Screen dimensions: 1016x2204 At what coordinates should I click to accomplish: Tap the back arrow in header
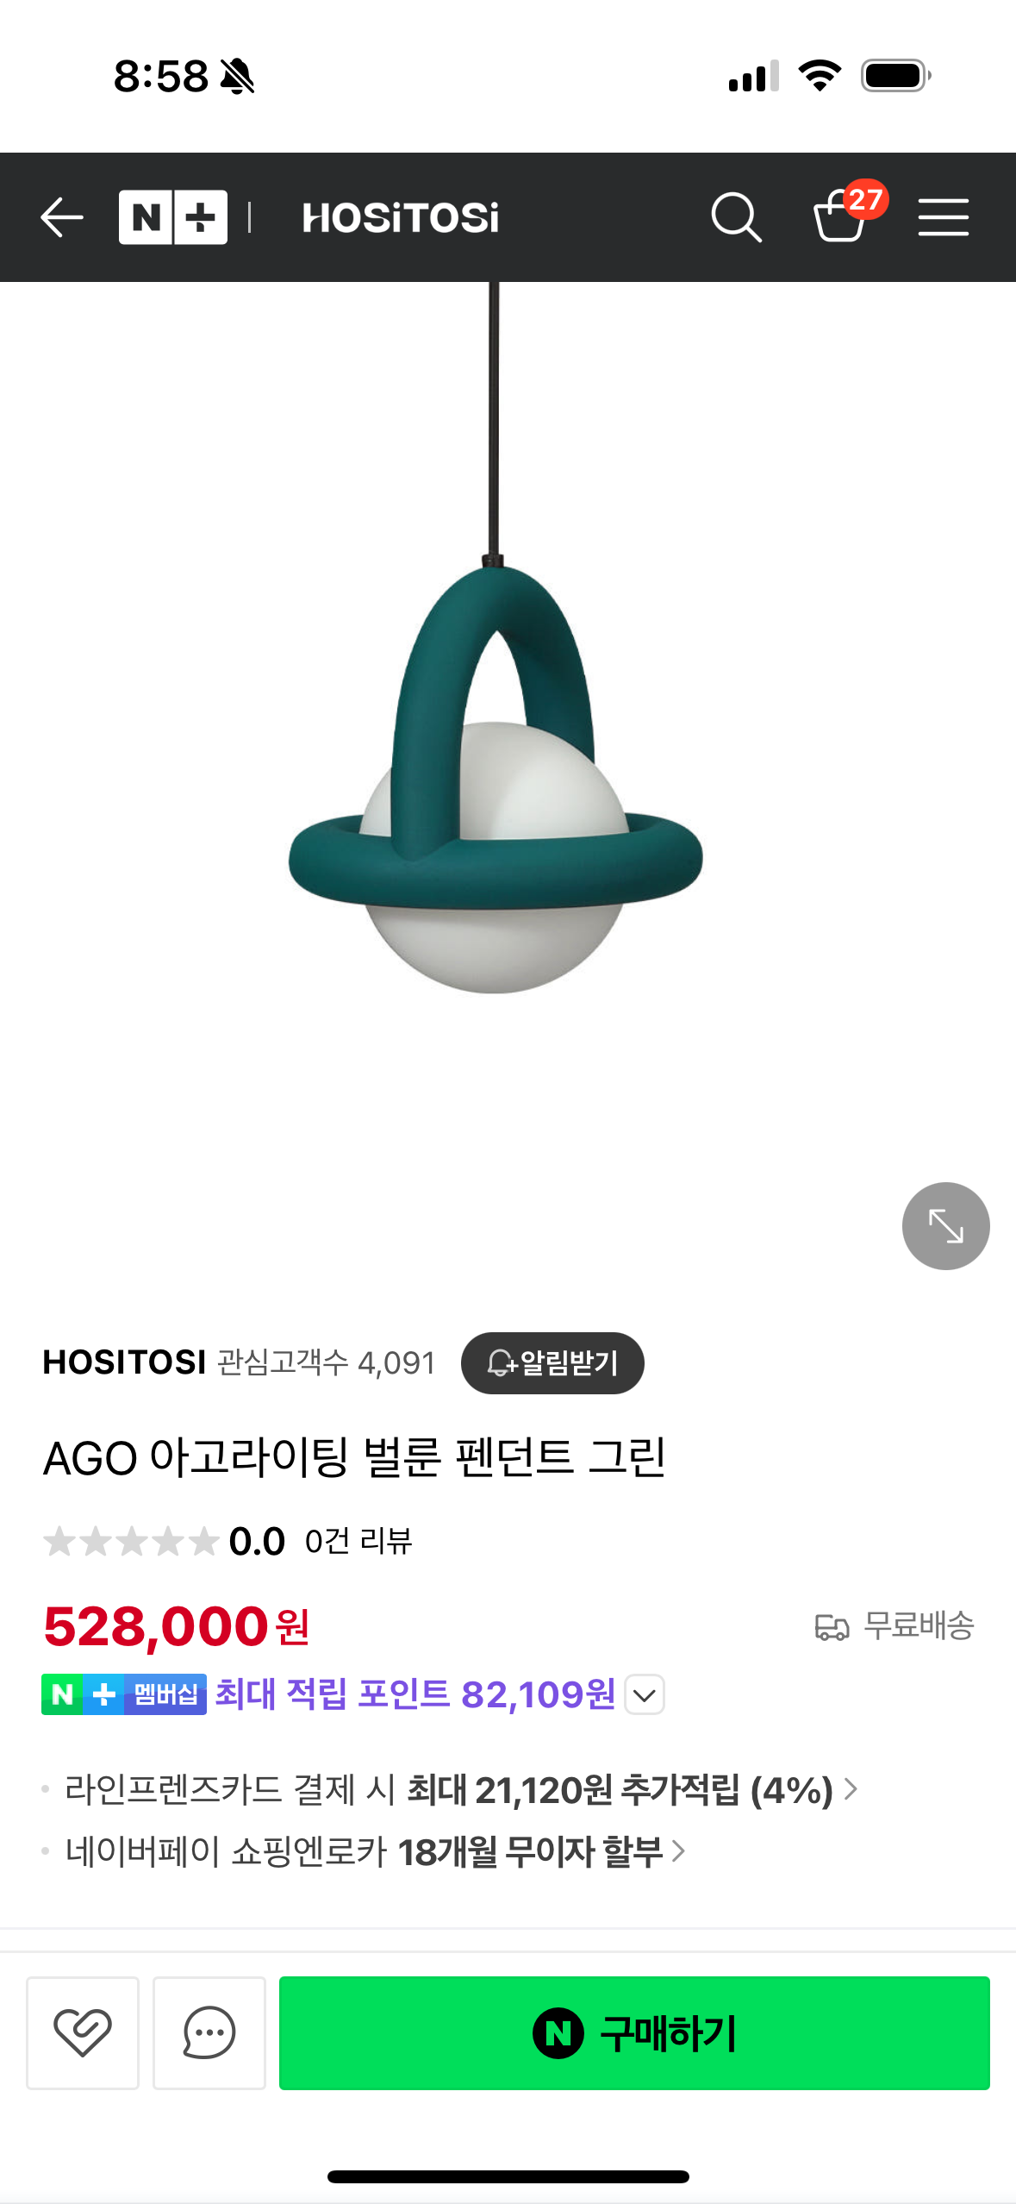(x=61, y=217)
